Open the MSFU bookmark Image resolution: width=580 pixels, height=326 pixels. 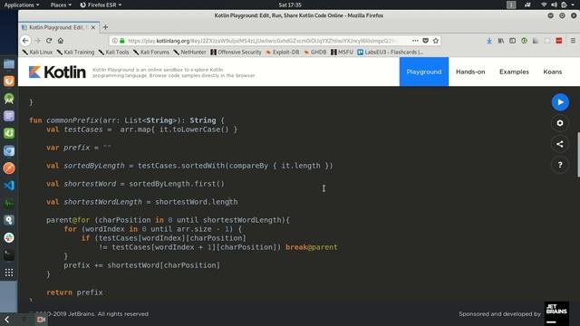tap(343, 53)
